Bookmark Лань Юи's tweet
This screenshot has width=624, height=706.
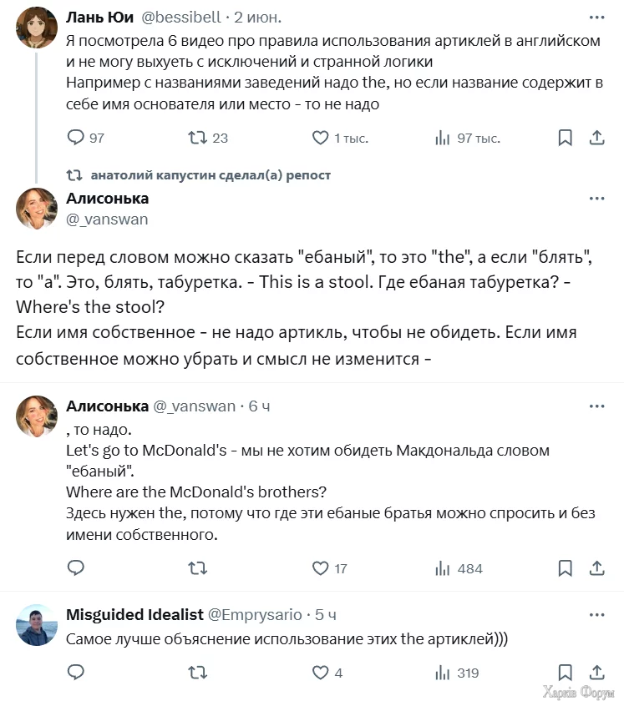[x=566, y=138]
